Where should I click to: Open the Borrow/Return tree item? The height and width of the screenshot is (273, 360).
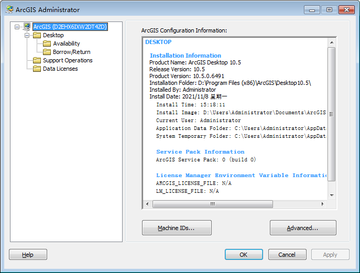(x=72, y=52)
